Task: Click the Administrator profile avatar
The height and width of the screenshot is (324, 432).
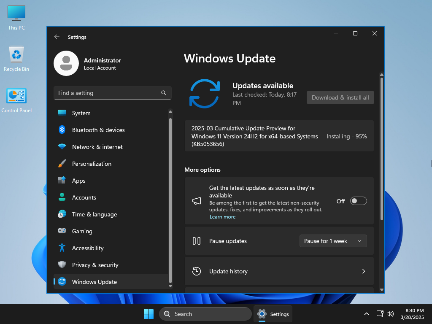Action: click(66, 63)
